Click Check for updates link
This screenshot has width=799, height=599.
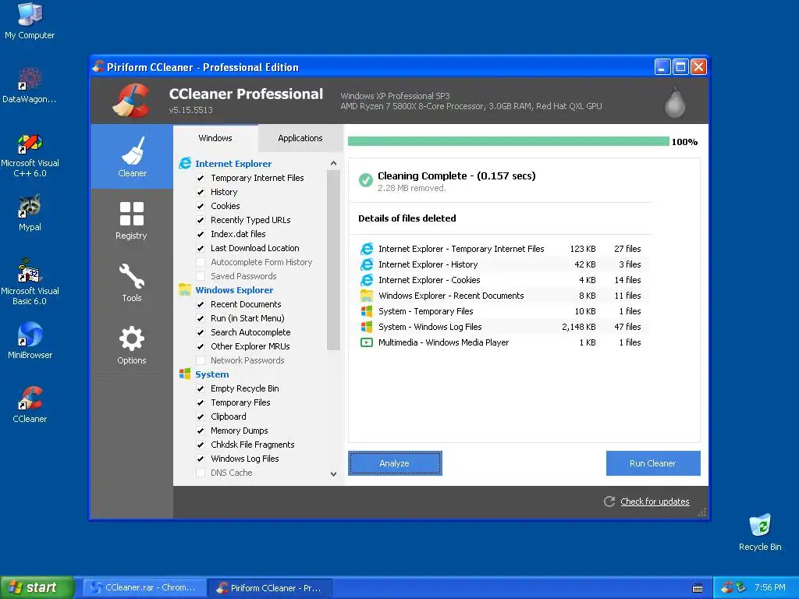point(655,502)
